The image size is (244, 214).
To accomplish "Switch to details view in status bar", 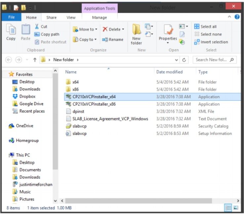I will coord(228,208).
